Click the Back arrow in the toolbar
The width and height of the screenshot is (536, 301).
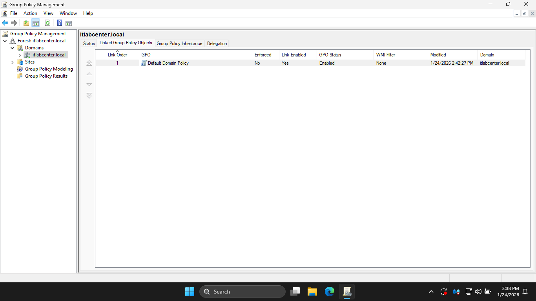(5, 23)
